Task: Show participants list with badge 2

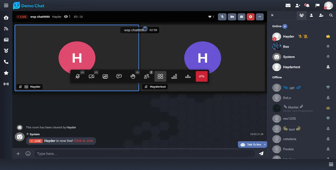Action: point(146,76)
